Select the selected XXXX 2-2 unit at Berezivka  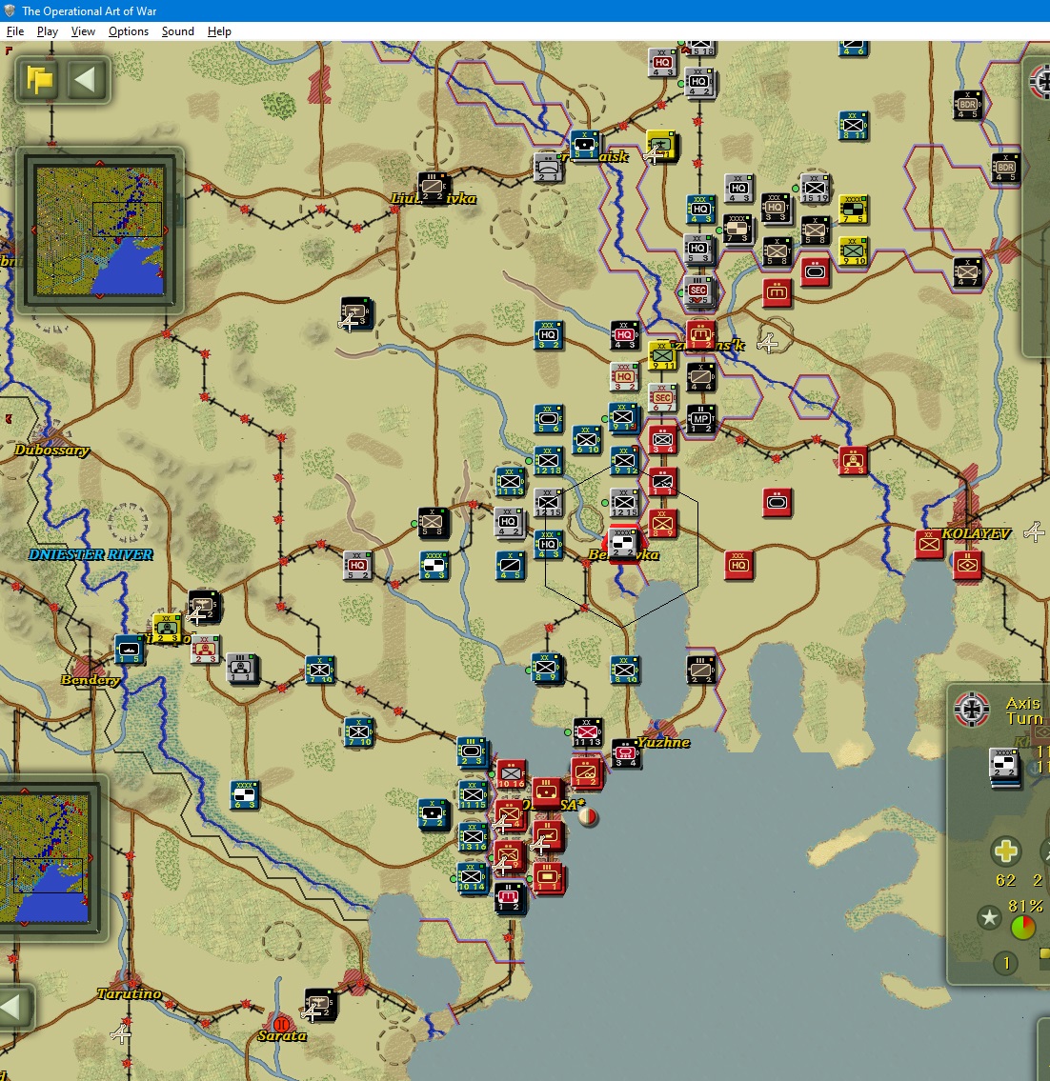point(623,544)
